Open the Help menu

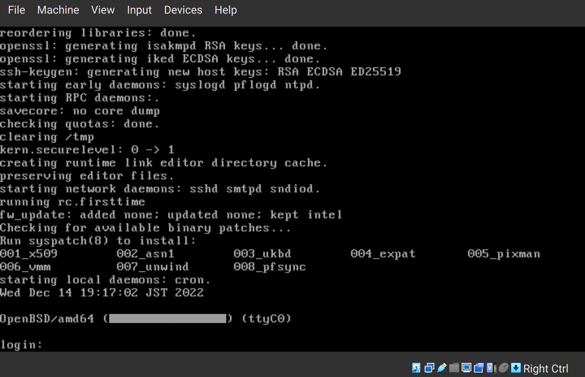click(226, 10)
